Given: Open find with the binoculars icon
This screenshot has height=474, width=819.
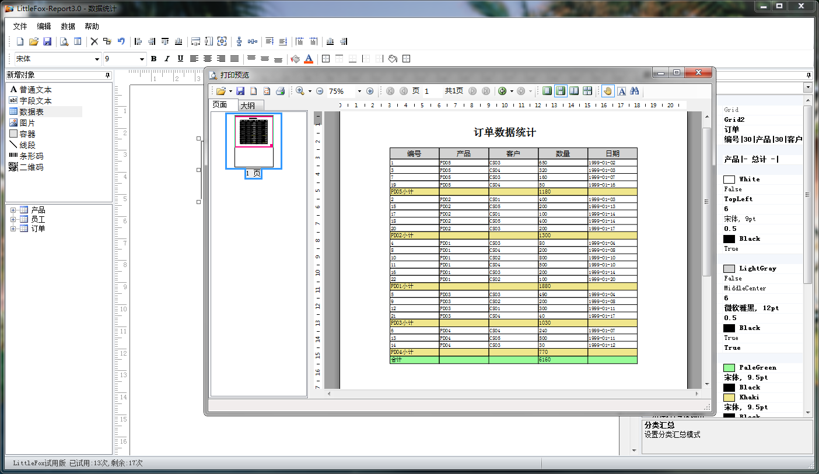Looking at the screenshot, I should coord(635,91).
